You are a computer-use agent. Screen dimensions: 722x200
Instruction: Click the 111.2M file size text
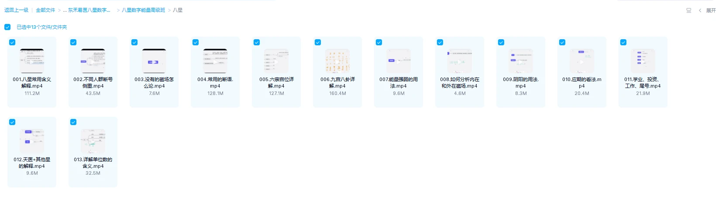[32, 93]
